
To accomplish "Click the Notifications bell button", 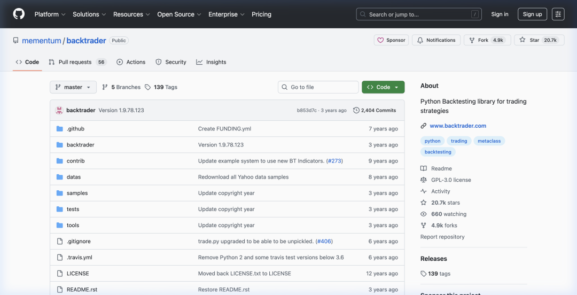I will [x=436, y=40].
